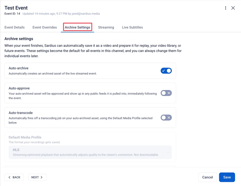Save the event settings

[x=227, y=177]
